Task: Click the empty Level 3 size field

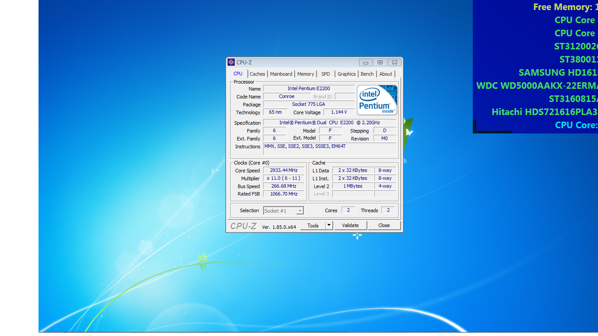Action: pyautogui.click(x=353, y=194)
